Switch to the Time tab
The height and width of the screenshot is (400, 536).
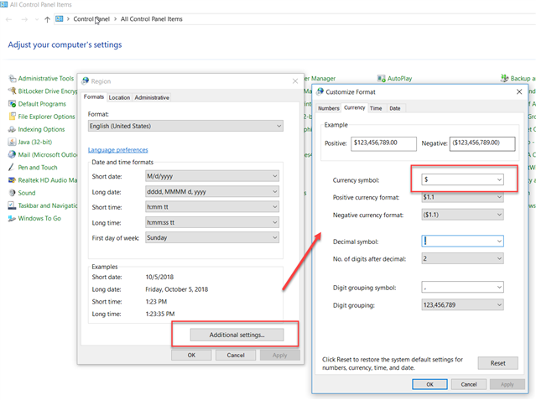pos(376,108)
